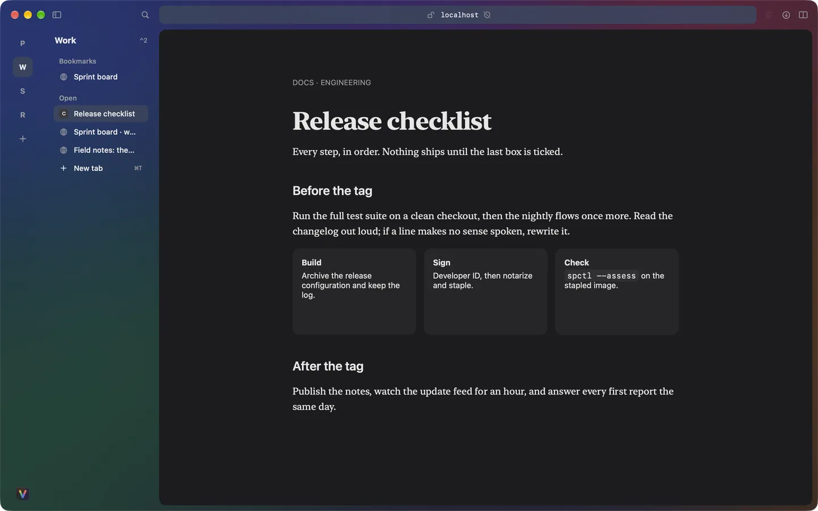Click the Build card
Viewport: 818px width, 511px height.
pyautogui.click(x=354, y=291)
